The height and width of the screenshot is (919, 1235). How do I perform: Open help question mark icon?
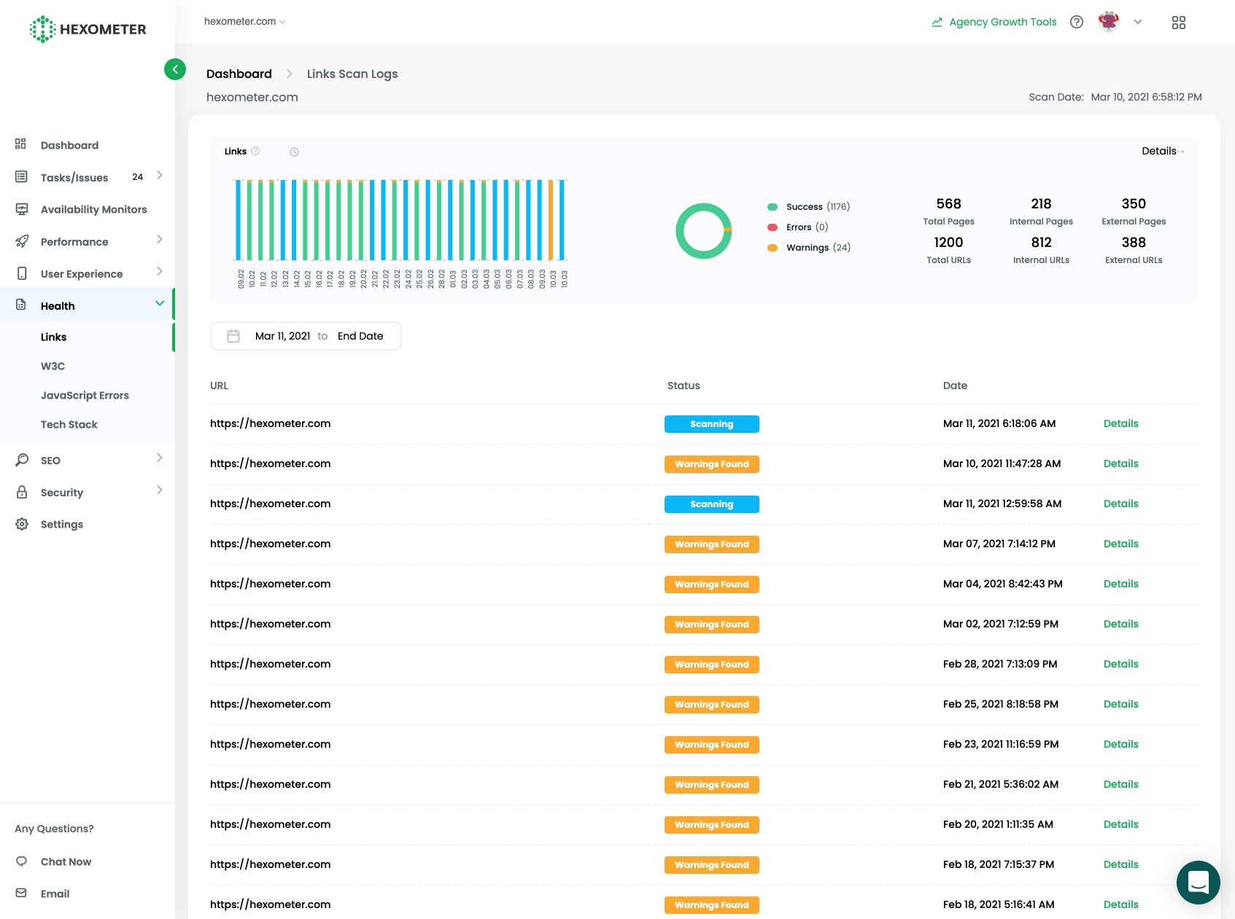point(1077,22)
